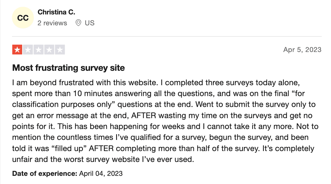Click the Date of experience label

point(45,173)
